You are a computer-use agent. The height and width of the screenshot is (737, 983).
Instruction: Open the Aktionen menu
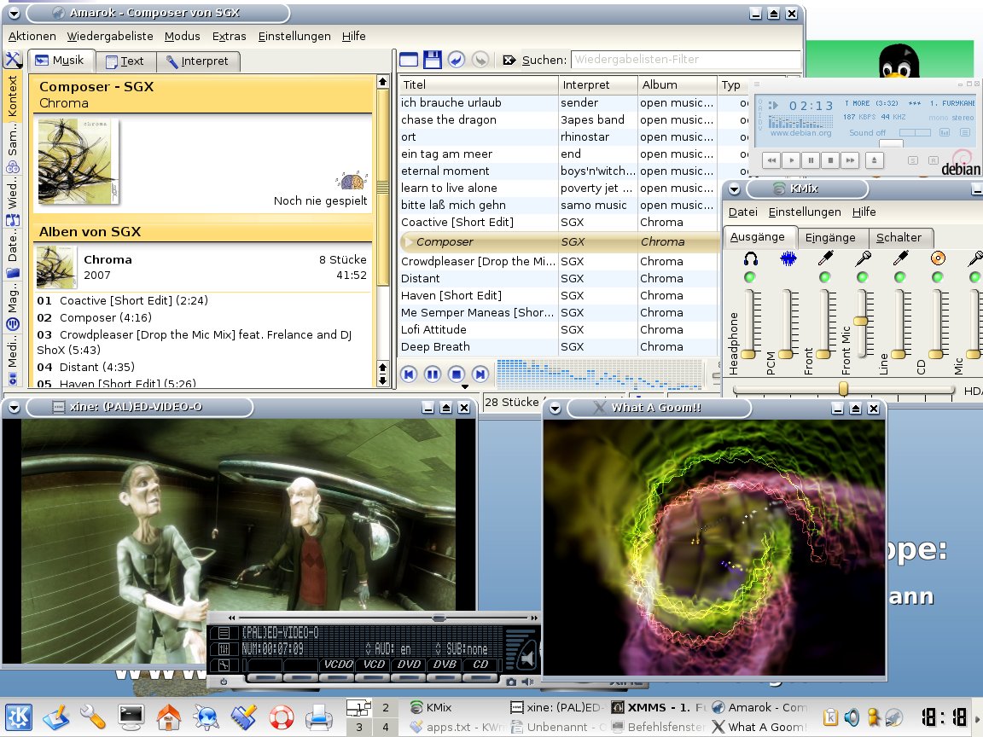point(32,37)
